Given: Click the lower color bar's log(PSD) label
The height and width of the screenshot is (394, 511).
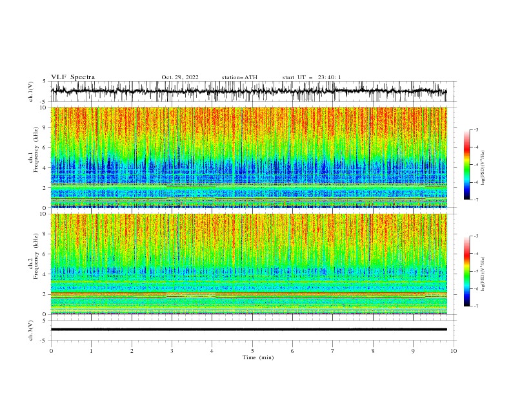Looking at the screenshot, I should click(x=483, y=274).
